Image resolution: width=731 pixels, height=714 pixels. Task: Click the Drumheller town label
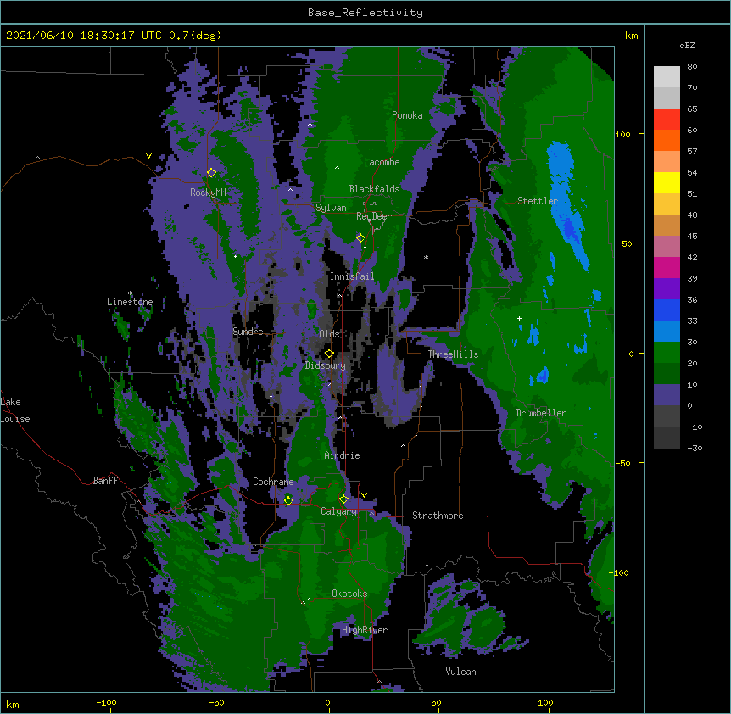(x=541, y=413)
